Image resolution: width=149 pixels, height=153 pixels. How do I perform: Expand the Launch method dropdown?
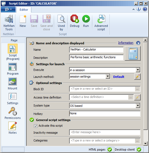tap(108, 76)
